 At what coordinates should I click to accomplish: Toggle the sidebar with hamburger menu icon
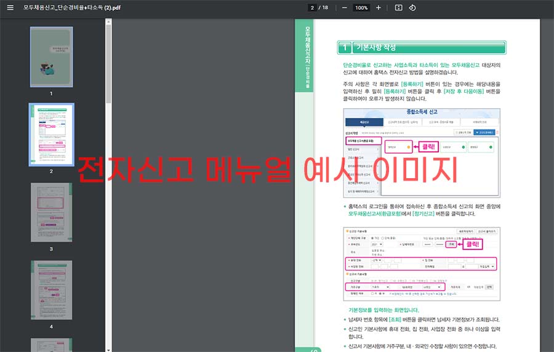pos(10,7)
